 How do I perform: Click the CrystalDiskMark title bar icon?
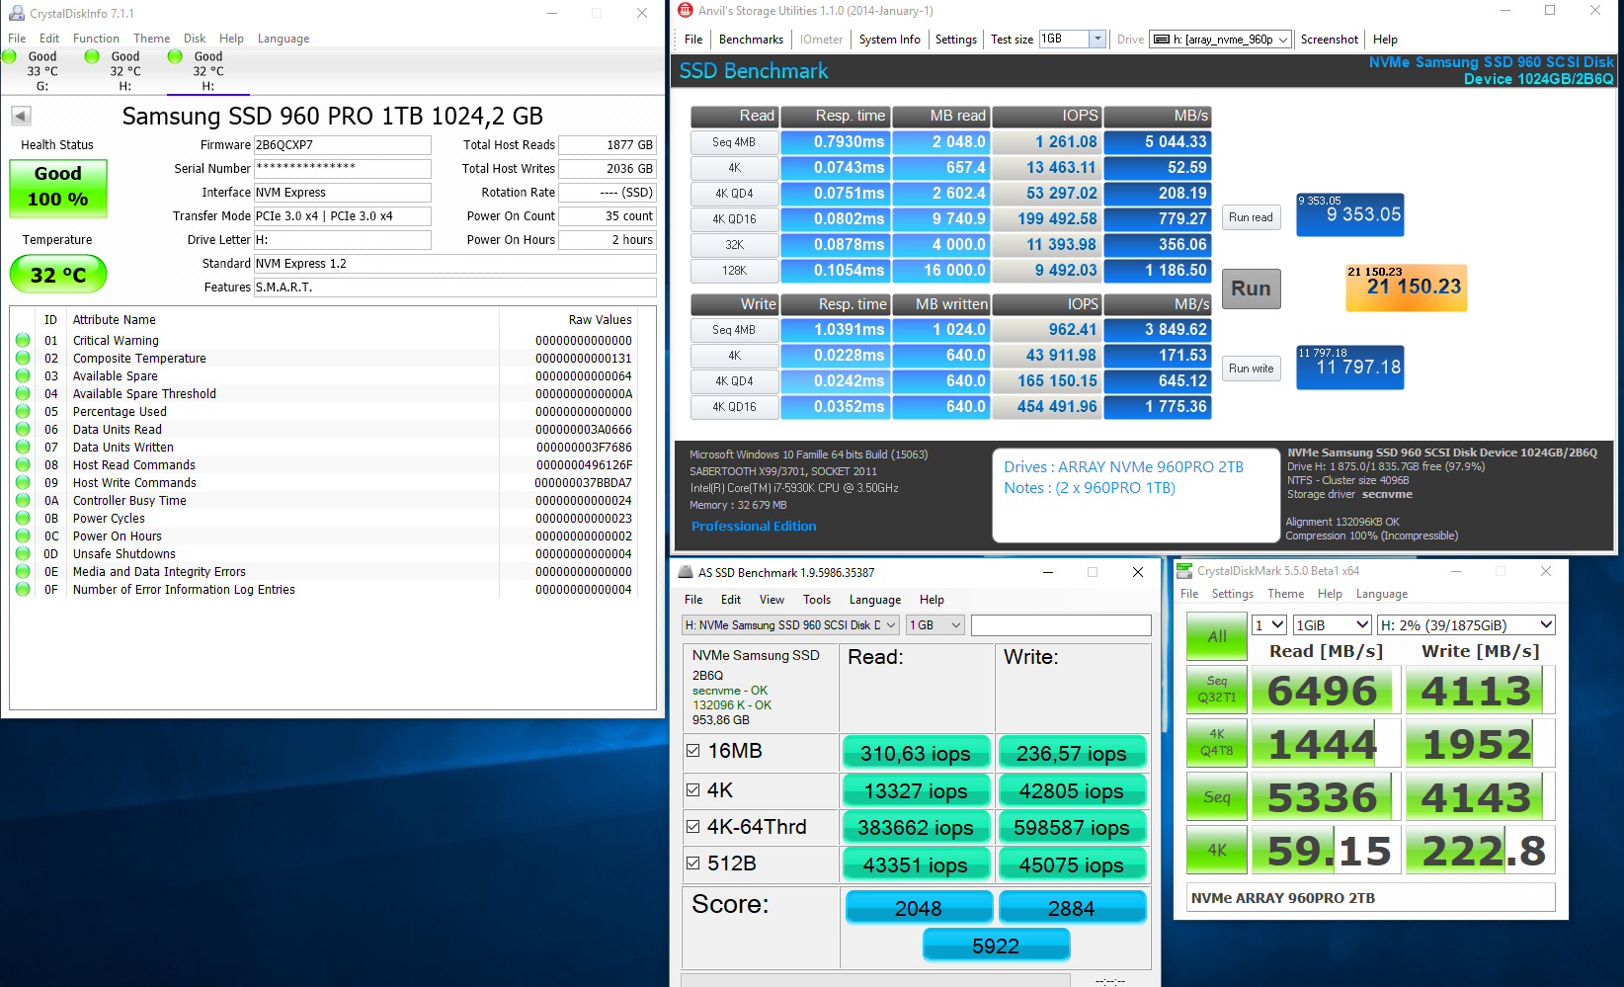tap(1185, 570)
